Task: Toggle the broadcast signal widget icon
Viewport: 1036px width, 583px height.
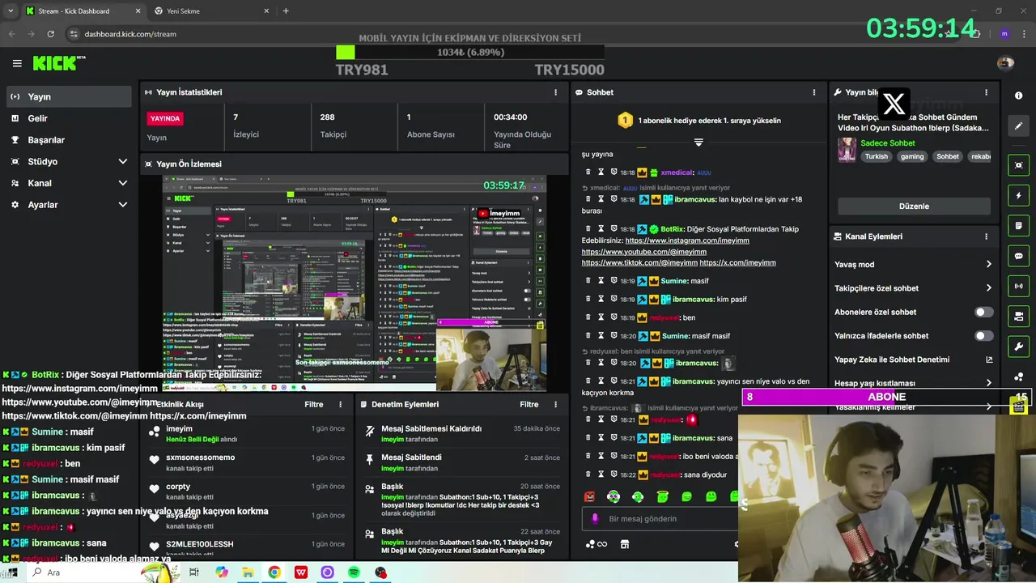Action: [1018, 286]
